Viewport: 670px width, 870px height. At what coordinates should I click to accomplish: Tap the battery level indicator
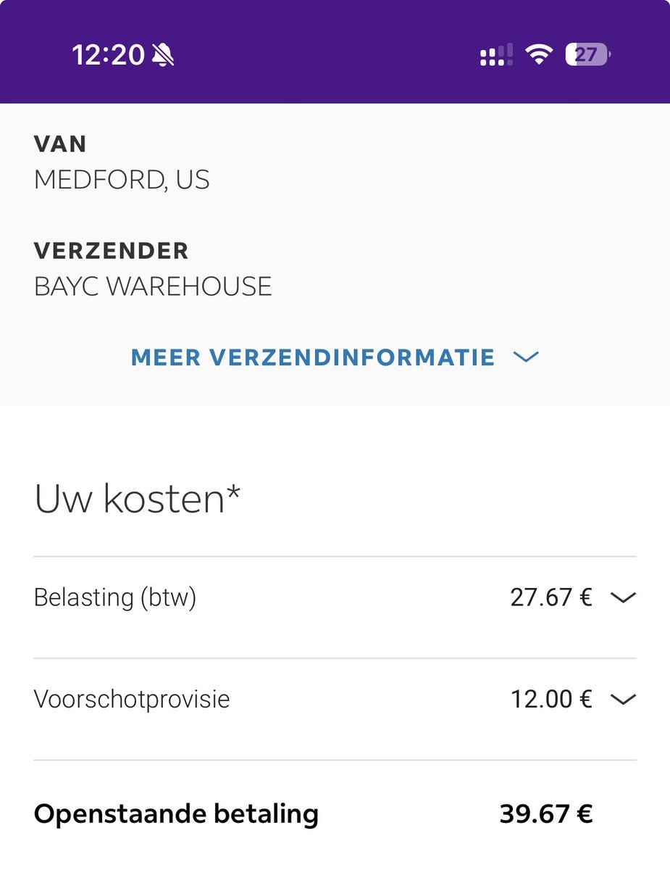tap(587, 55)
